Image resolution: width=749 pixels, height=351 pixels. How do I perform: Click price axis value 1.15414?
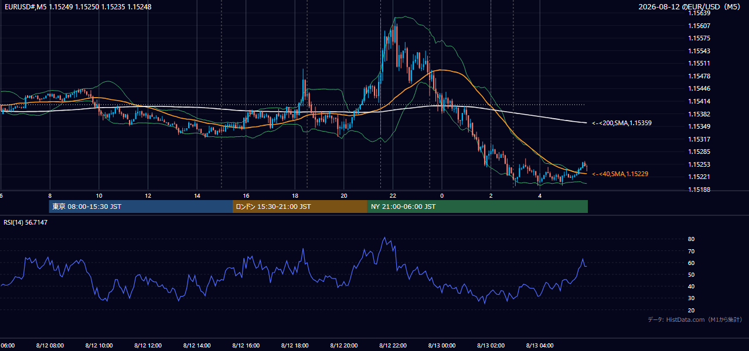click(x=700, y=101)
